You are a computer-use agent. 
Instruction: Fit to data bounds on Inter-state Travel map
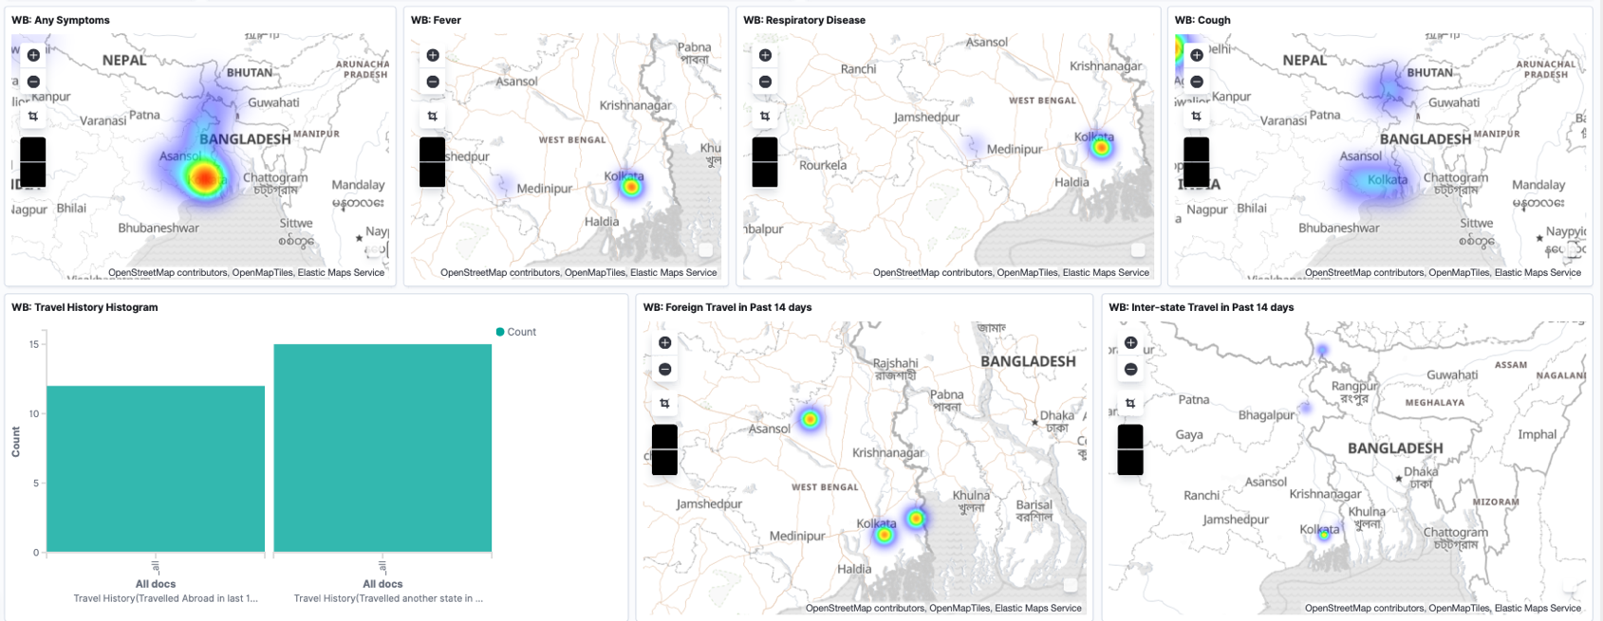[1130, 404]
